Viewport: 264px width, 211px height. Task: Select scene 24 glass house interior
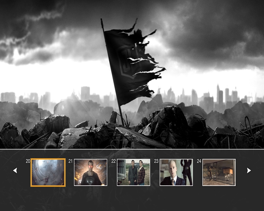[219, 173]
